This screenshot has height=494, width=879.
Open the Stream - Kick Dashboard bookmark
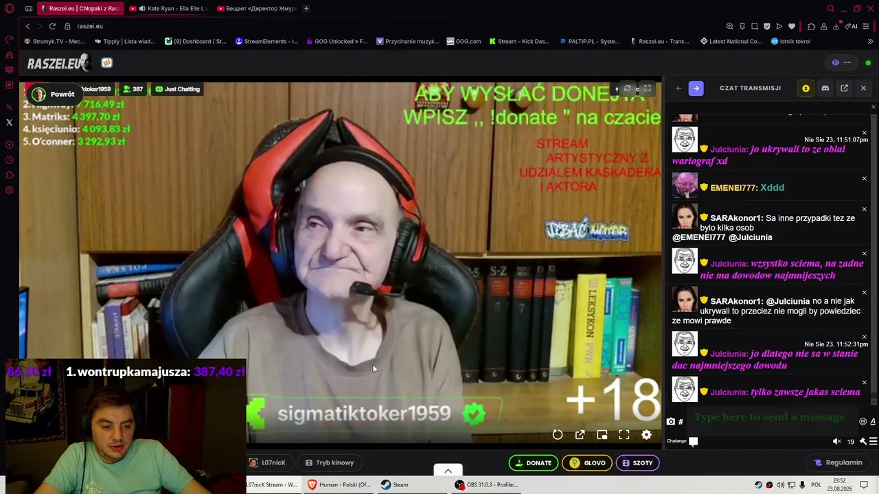[x=519, y=41]
